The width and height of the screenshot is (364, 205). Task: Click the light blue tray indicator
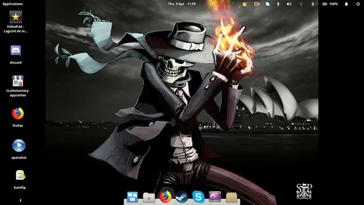(267, 4)
